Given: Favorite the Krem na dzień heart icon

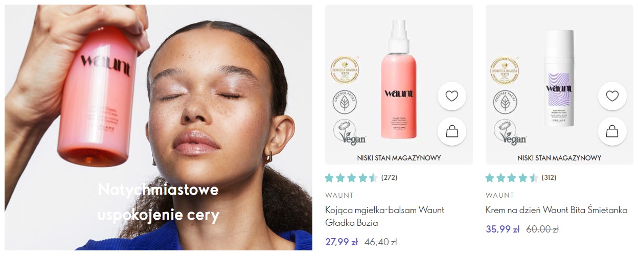Looking at the screenshot, I should click(x=612, y=96).
